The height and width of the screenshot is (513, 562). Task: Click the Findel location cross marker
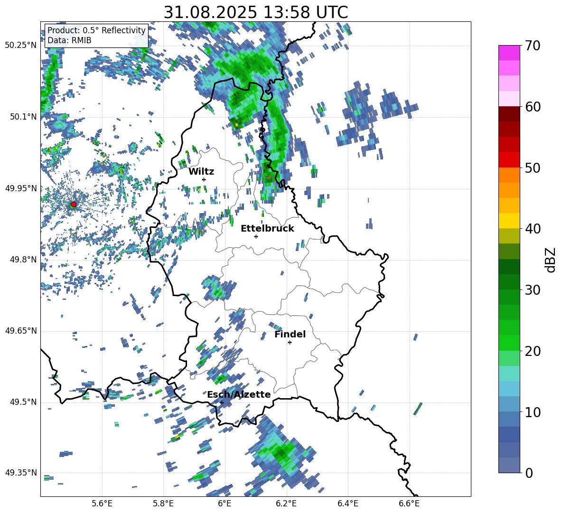(x=290, y=343)
